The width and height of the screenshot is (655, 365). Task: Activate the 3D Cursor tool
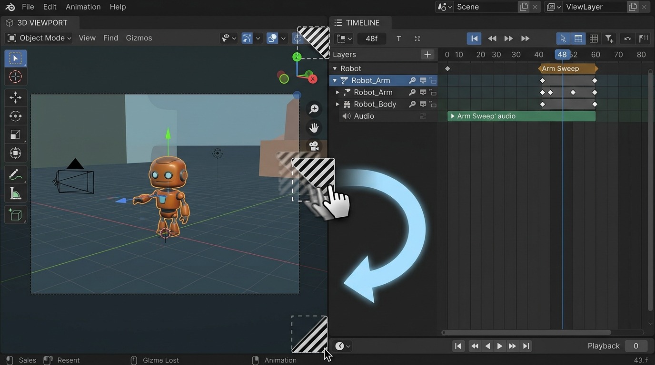click(16, 77)
